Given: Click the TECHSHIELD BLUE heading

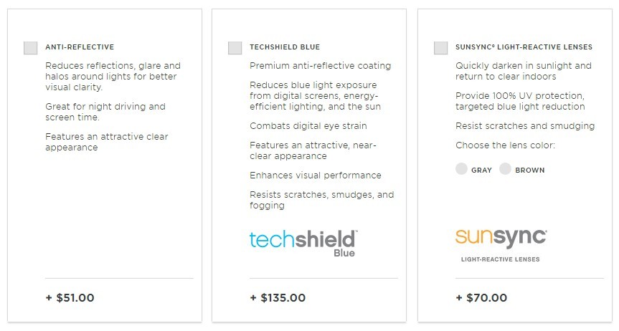Looking at the screenshot, I should [285, 47].
